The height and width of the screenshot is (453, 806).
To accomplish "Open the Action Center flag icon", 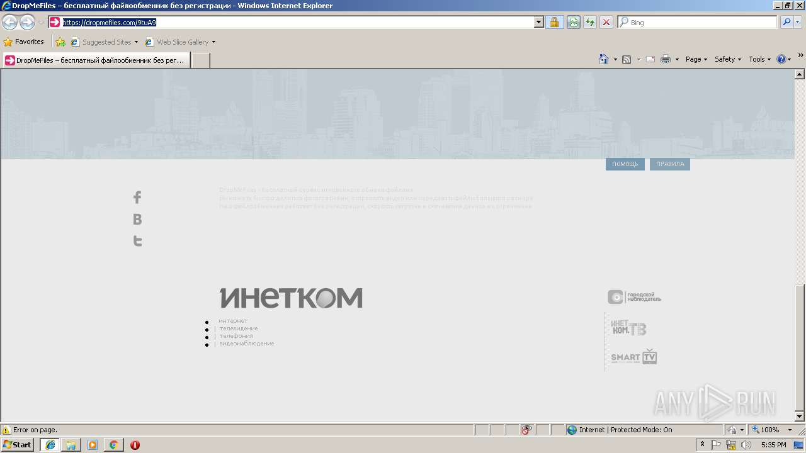I will coord(716,445).
